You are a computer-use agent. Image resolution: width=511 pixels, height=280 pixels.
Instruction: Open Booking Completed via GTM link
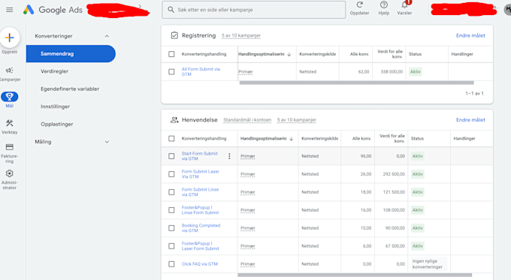pyautogui.click(x=201, y=228)
